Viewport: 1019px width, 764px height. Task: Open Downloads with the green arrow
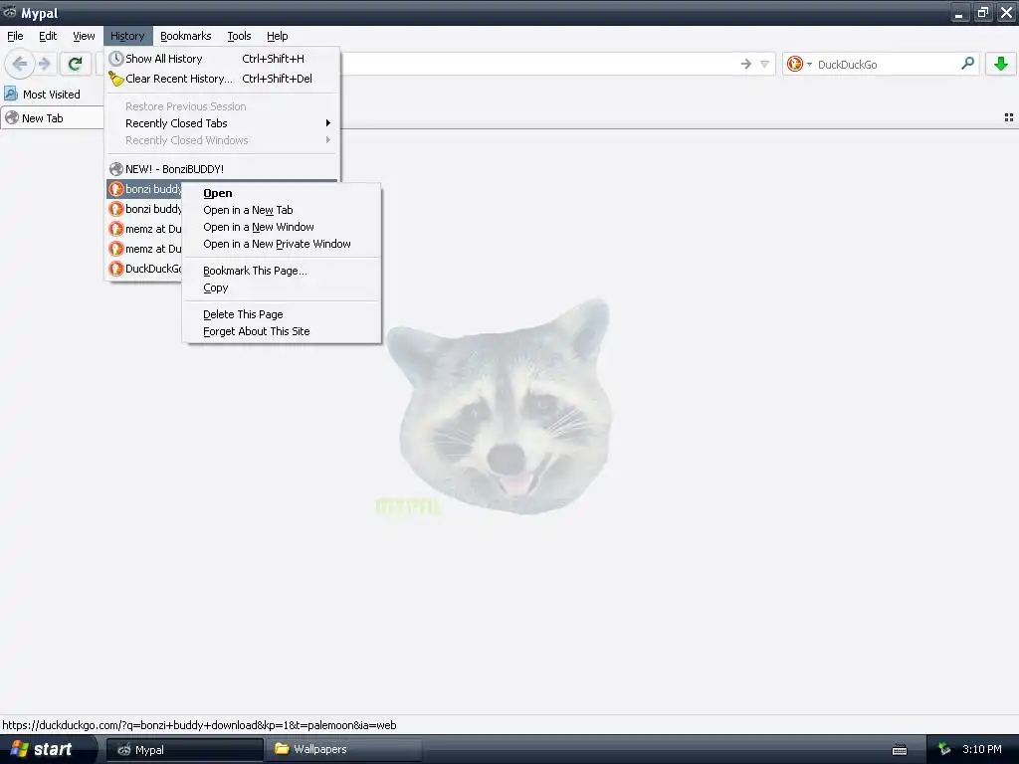click(1001, 64)
